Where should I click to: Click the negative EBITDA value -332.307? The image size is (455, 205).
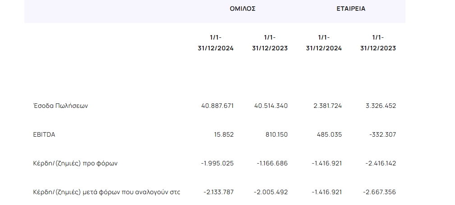383,134
